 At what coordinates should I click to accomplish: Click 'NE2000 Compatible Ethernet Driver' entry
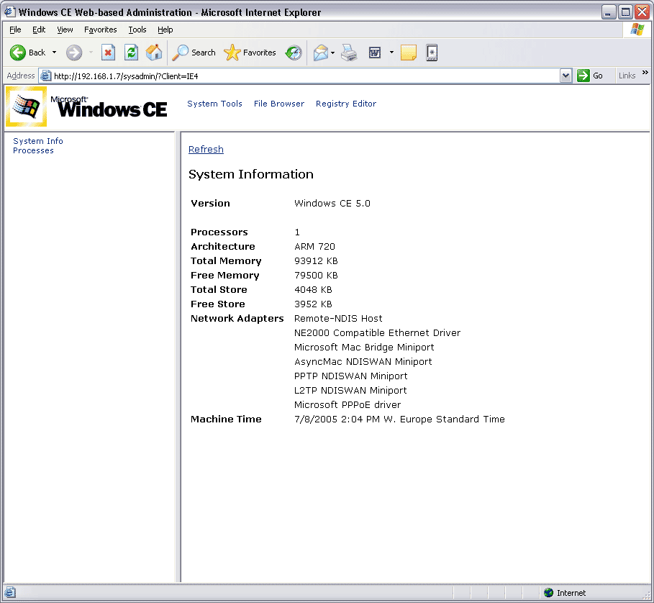(x=377, y=332)
